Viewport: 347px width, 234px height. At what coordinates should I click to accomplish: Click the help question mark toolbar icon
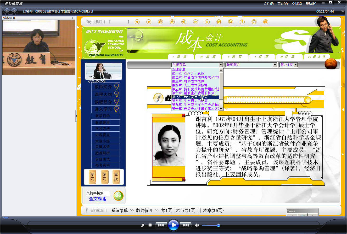pos(242,22)
